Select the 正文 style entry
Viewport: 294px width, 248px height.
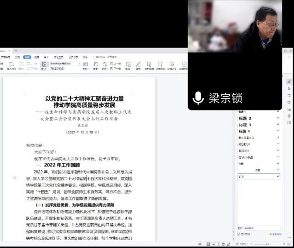pyautogui.click(x=259, y=177)
